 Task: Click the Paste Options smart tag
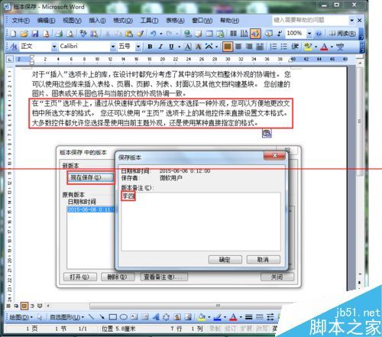tap(267, 133)
